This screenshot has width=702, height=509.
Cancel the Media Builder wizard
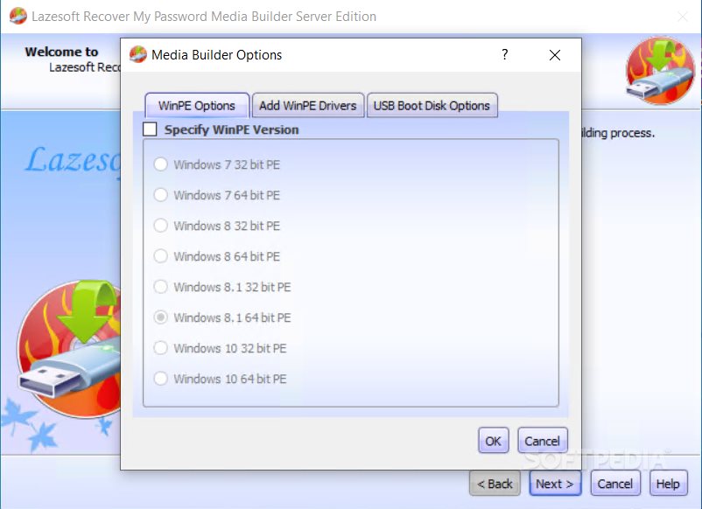tap(615, 484)
